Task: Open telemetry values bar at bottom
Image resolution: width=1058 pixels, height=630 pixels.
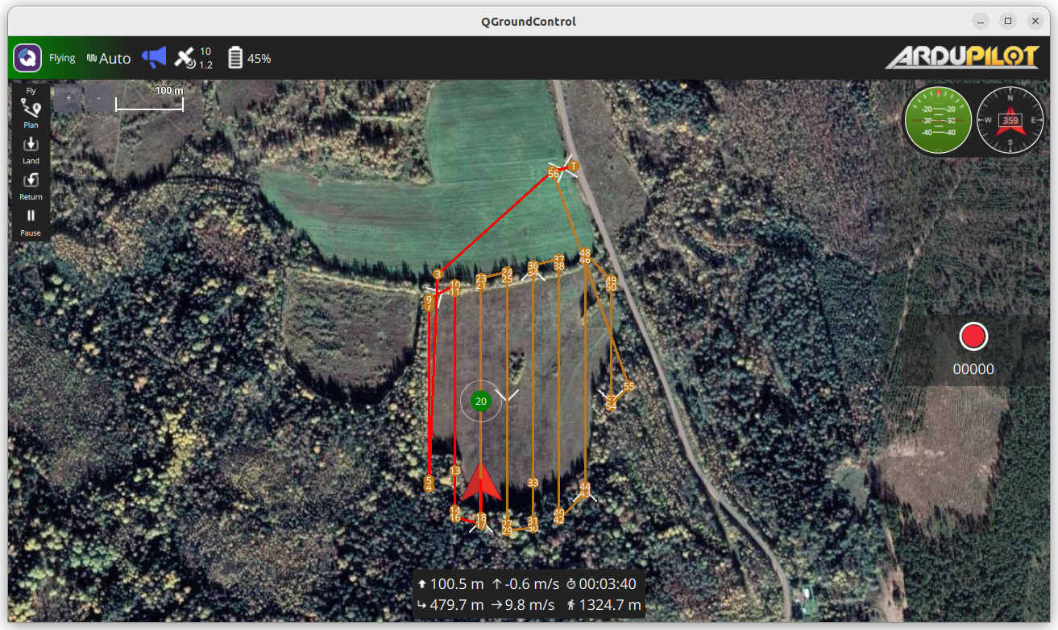Action: coord(529,595)
